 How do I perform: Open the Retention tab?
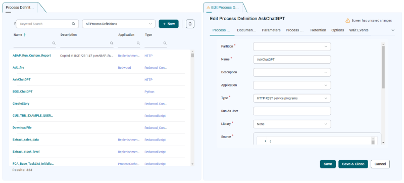click(318, 30)
